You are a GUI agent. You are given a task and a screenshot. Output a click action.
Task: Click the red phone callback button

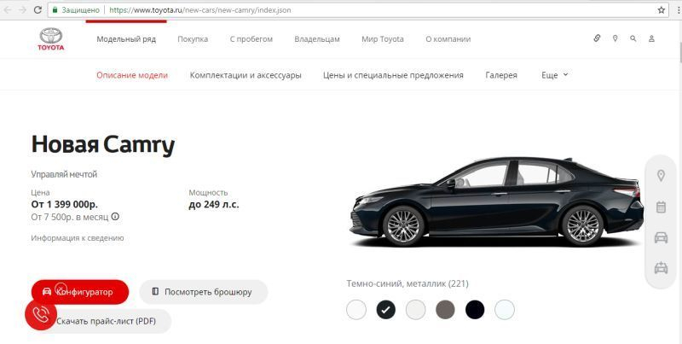pos(41,314)
